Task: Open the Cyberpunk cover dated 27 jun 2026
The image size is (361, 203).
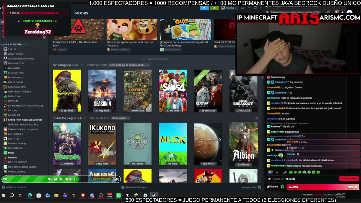Action: [x=67, y=91]
